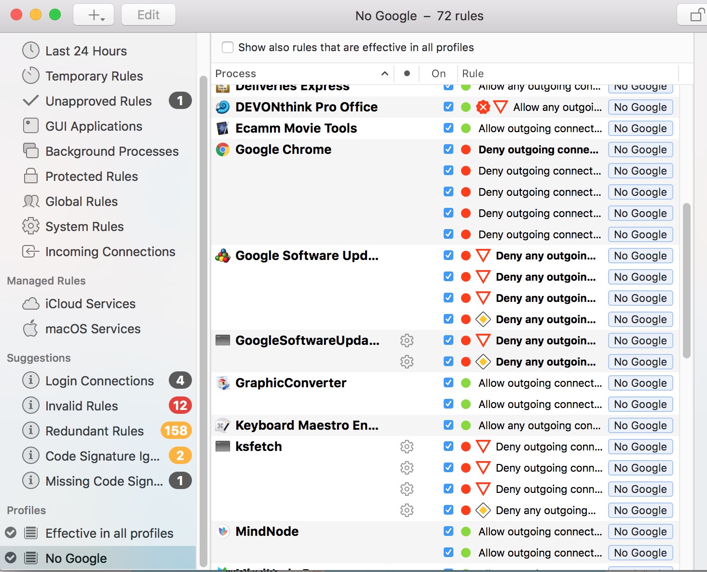Select the 'Deny outgoing conne...' first Chrome rule text
The height and width of the screenshot is (572, 707).
tap(538, 150)
